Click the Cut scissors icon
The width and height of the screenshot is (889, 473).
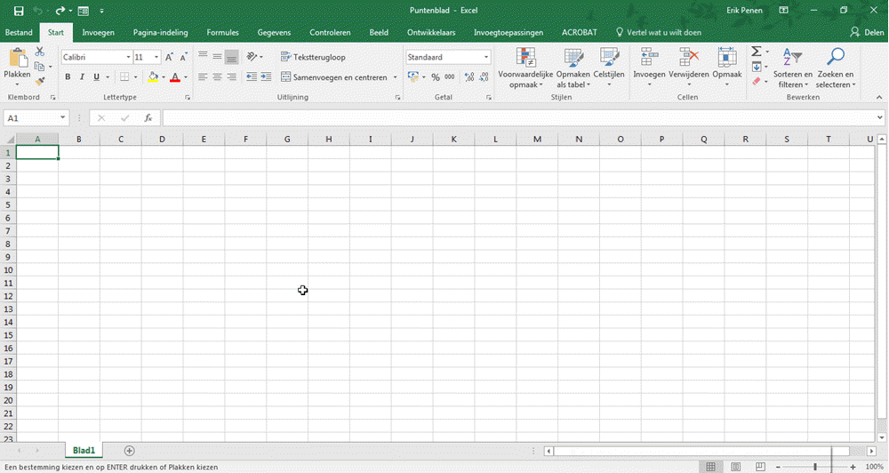click(40, 52)
